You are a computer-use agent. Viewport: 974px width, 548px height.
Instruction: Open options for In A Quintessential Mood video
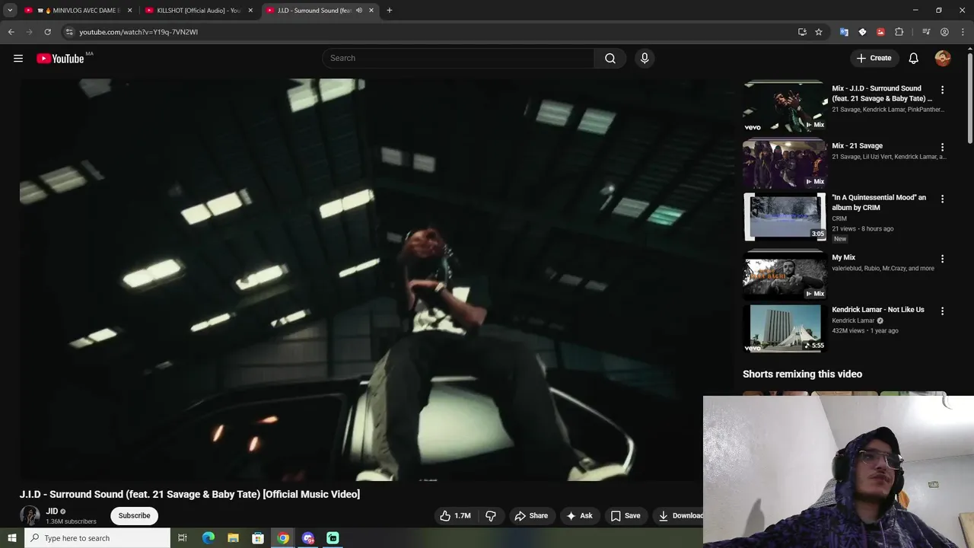click(942, 199)
